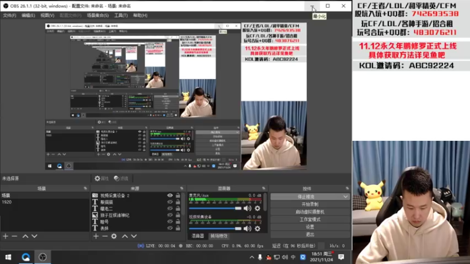Expand the hidden system tray icons chevron
The image size is (470, 264).
click(252, 257)
